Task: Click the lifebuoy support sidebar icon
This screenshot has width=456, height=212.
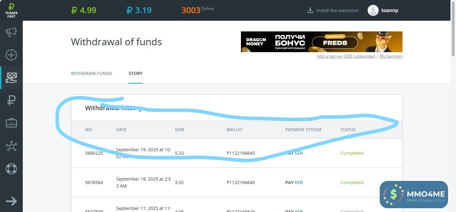Action: coord(11,169)
